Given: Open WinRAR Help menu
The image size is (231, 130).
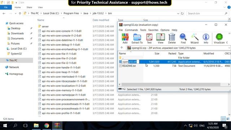Looking at the screenshot, I should pyautogui.click(x=174, y=30).
